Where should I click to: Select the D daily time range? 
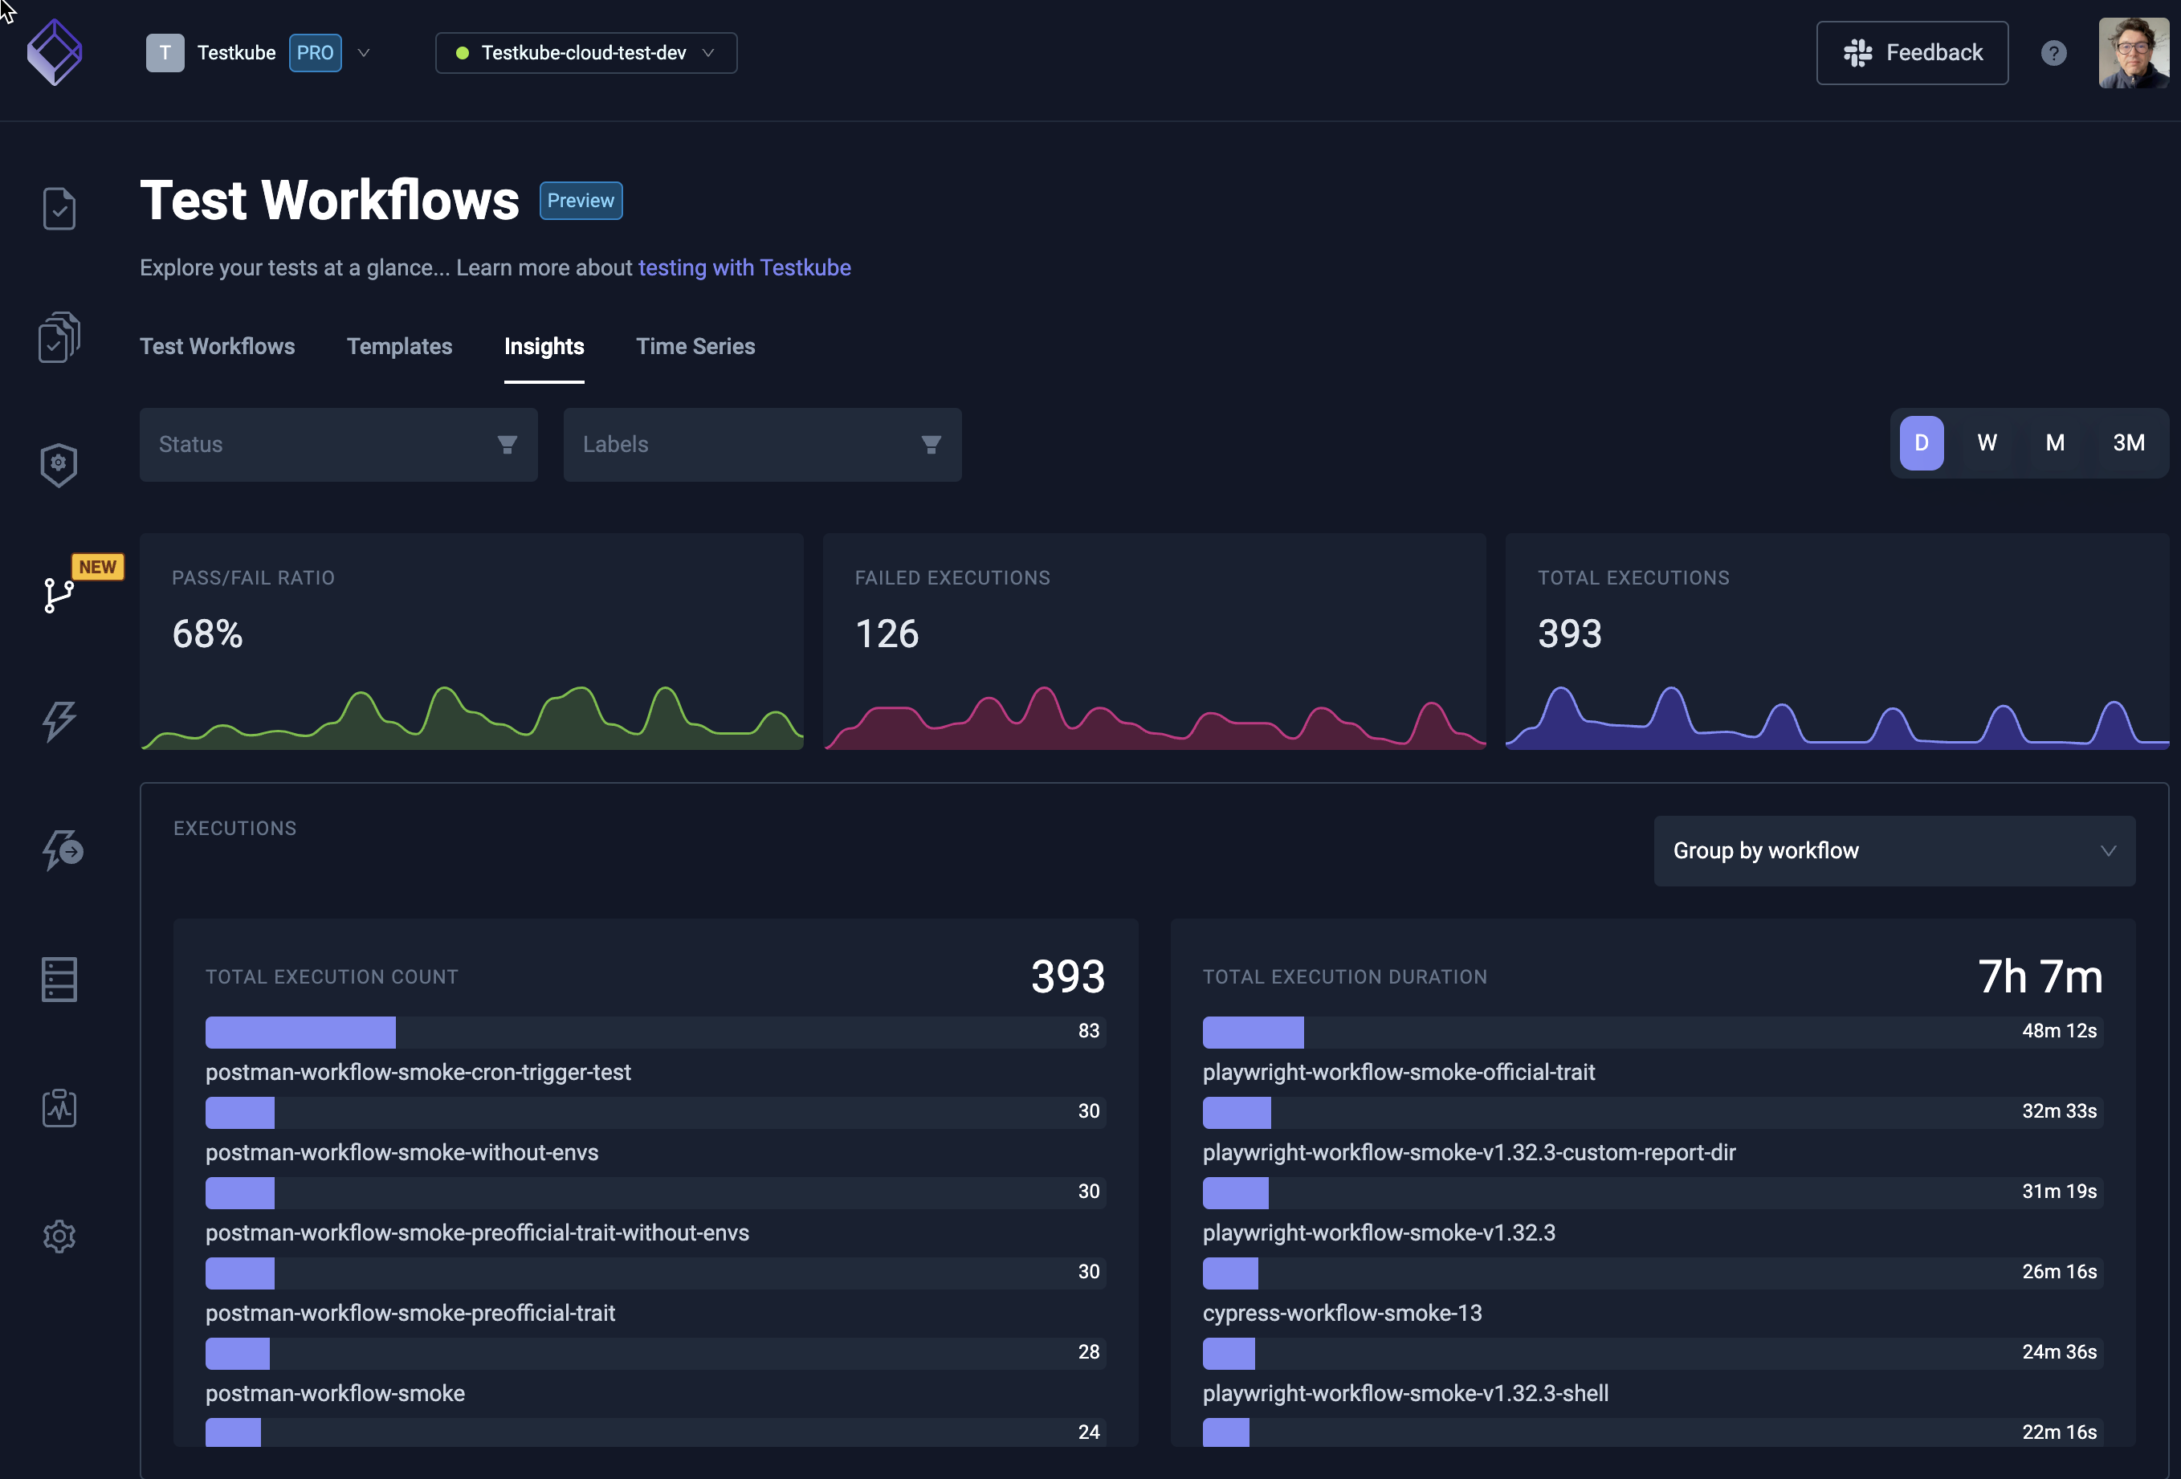1921,443
